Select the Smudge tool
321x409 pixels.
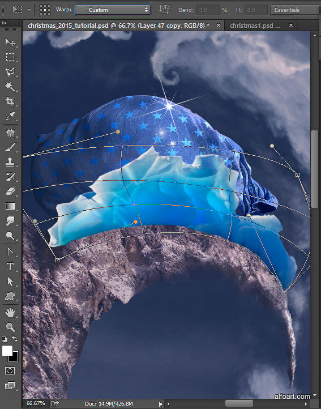[10, 221]
